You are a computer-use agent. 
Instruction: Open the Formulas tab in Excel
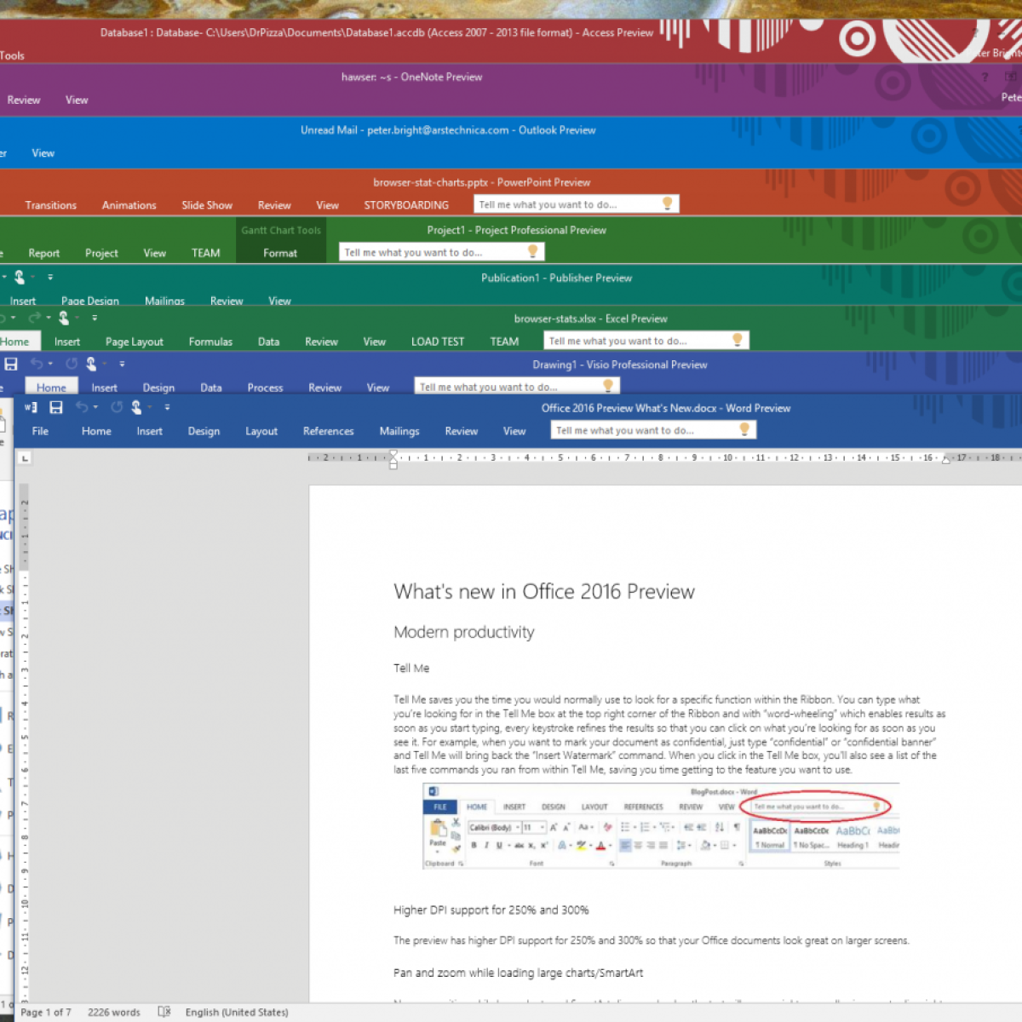[210, 342]
